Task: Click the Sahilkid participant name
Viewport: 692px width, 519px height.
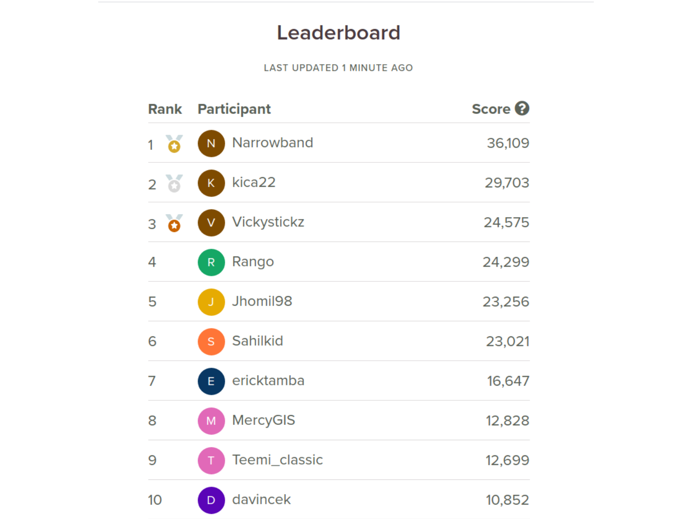Action: click(x=257, y=341)
